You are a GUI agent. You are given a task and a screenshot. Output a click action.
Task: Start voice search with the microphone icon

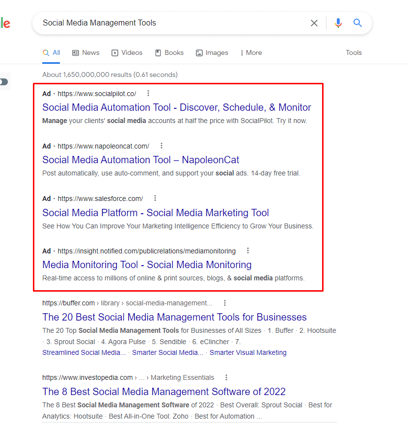[x=338, y=23]
